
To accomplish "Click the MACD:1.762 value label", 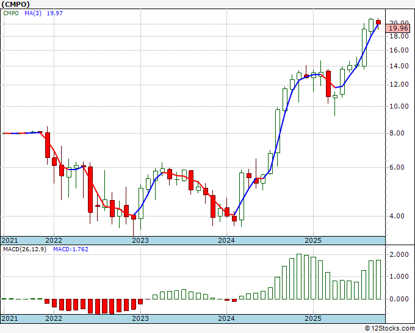I will coord(71,249).
